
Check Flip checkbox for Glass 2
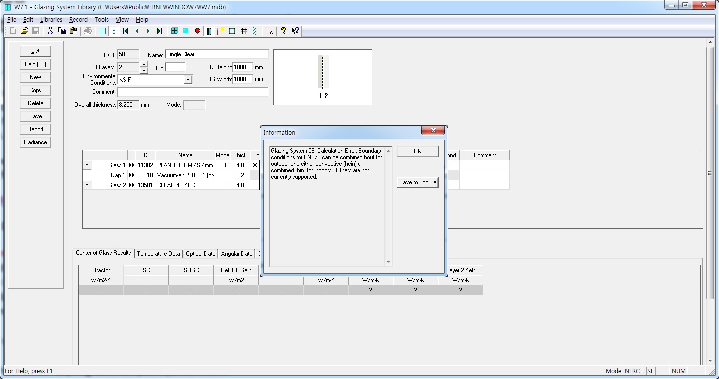click(x=255, y=185)
